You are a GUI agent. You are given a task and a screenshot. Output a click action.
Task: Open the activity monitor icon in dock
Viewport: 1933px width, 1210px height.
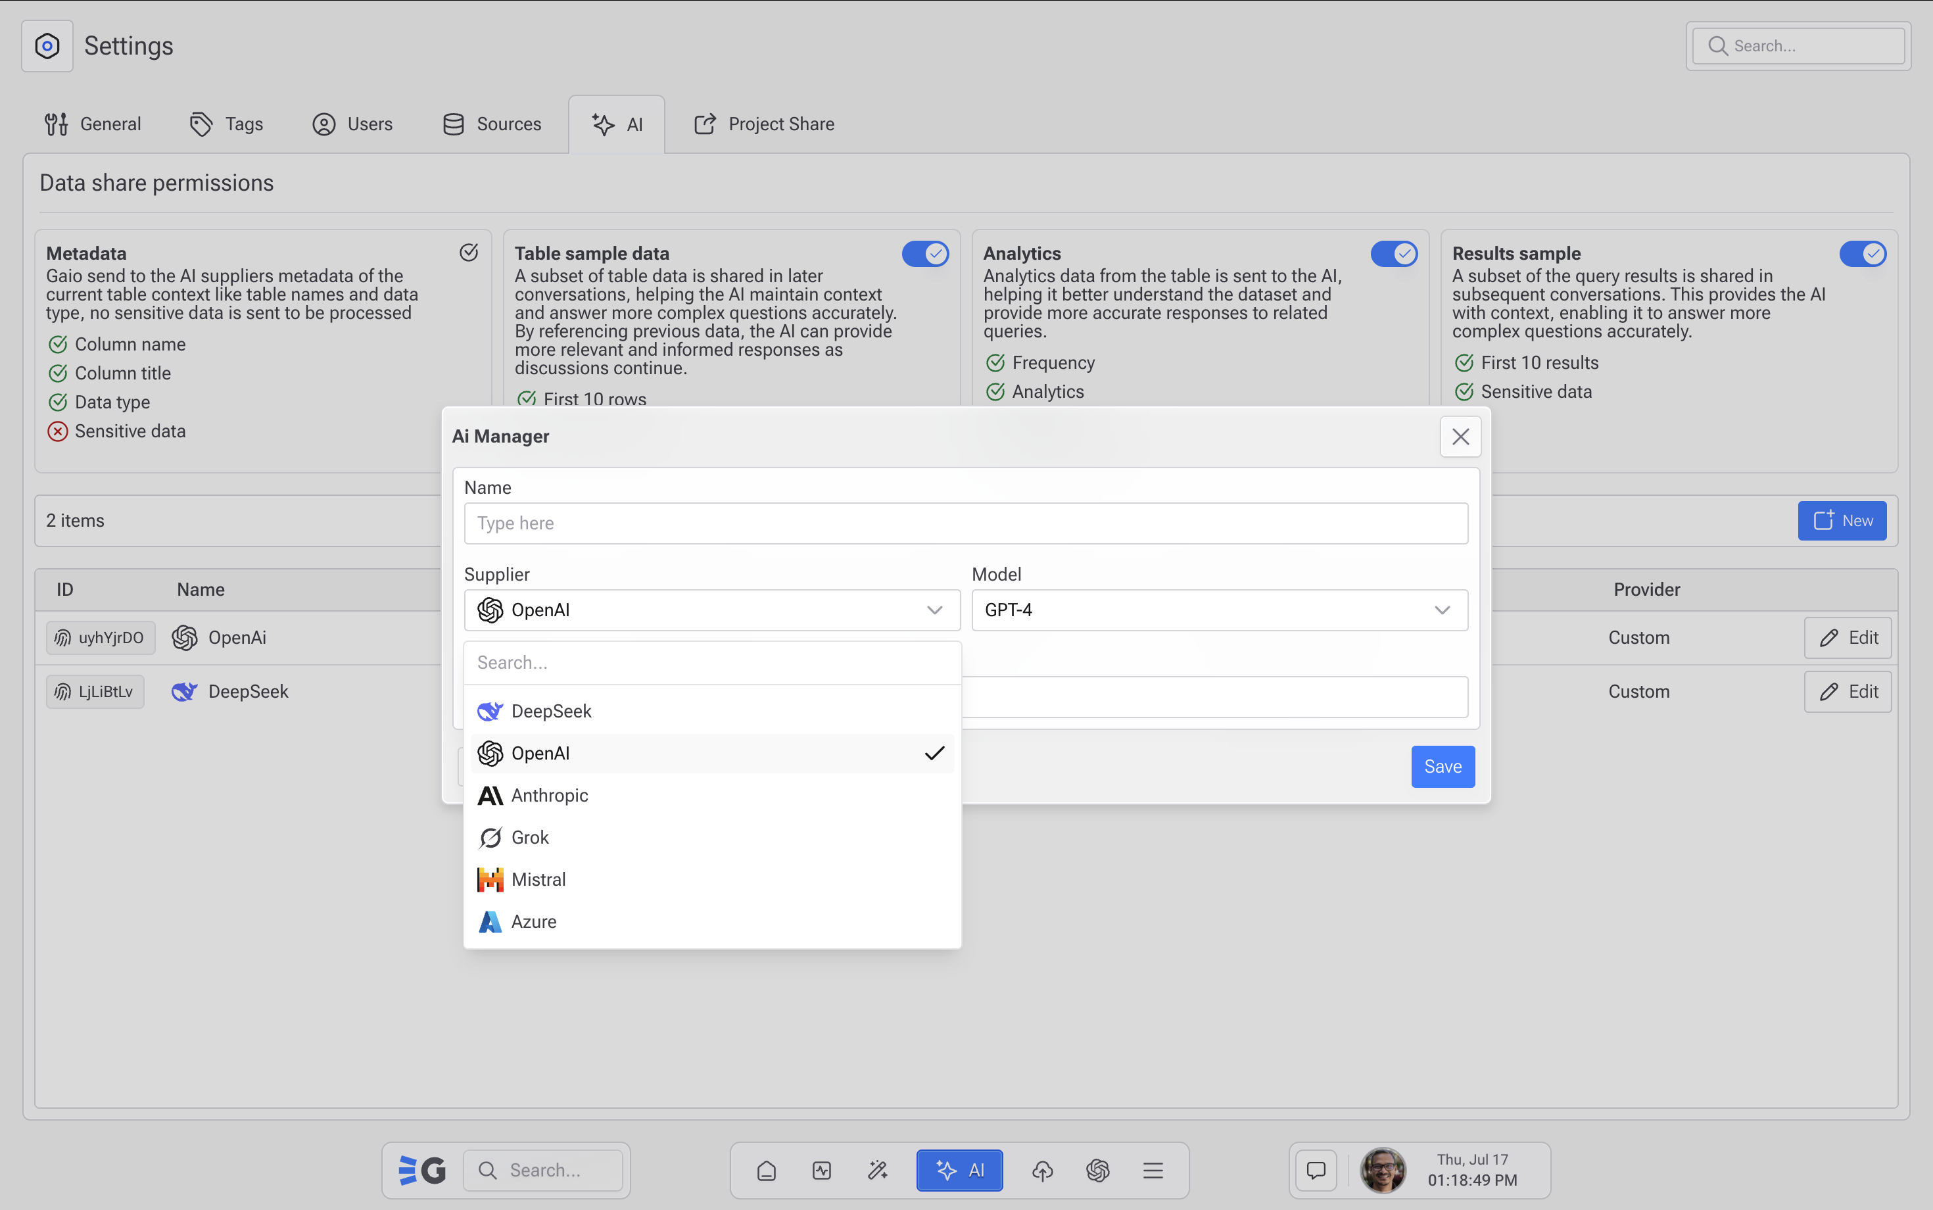(x=822, y=1170)
